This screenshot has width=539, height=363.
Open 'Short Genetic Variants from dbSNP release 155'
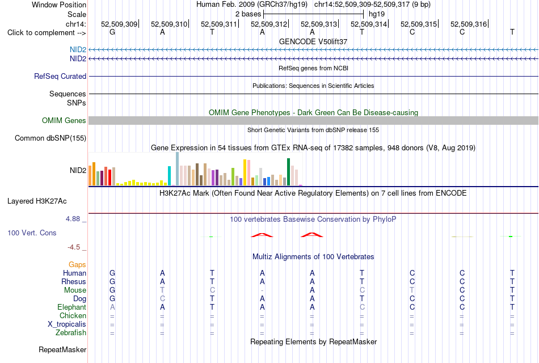(x=313, y=130)
